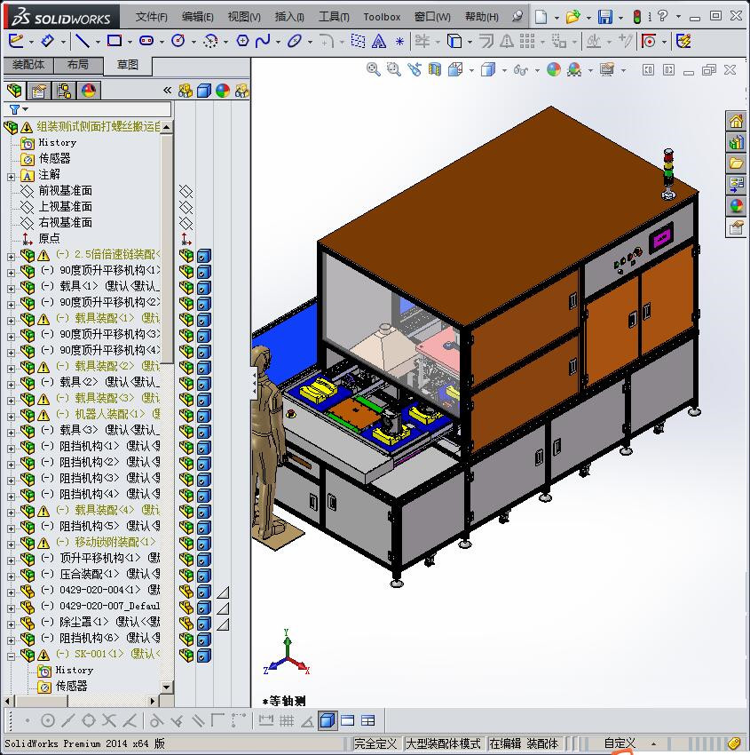Viewport: 750px width, 755px height.
Task: Select the Polygon sketch tool
Action: coord(242,41)
